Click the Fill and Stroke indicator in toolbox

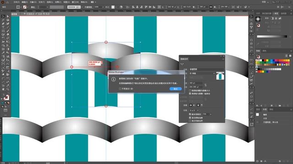6,97
